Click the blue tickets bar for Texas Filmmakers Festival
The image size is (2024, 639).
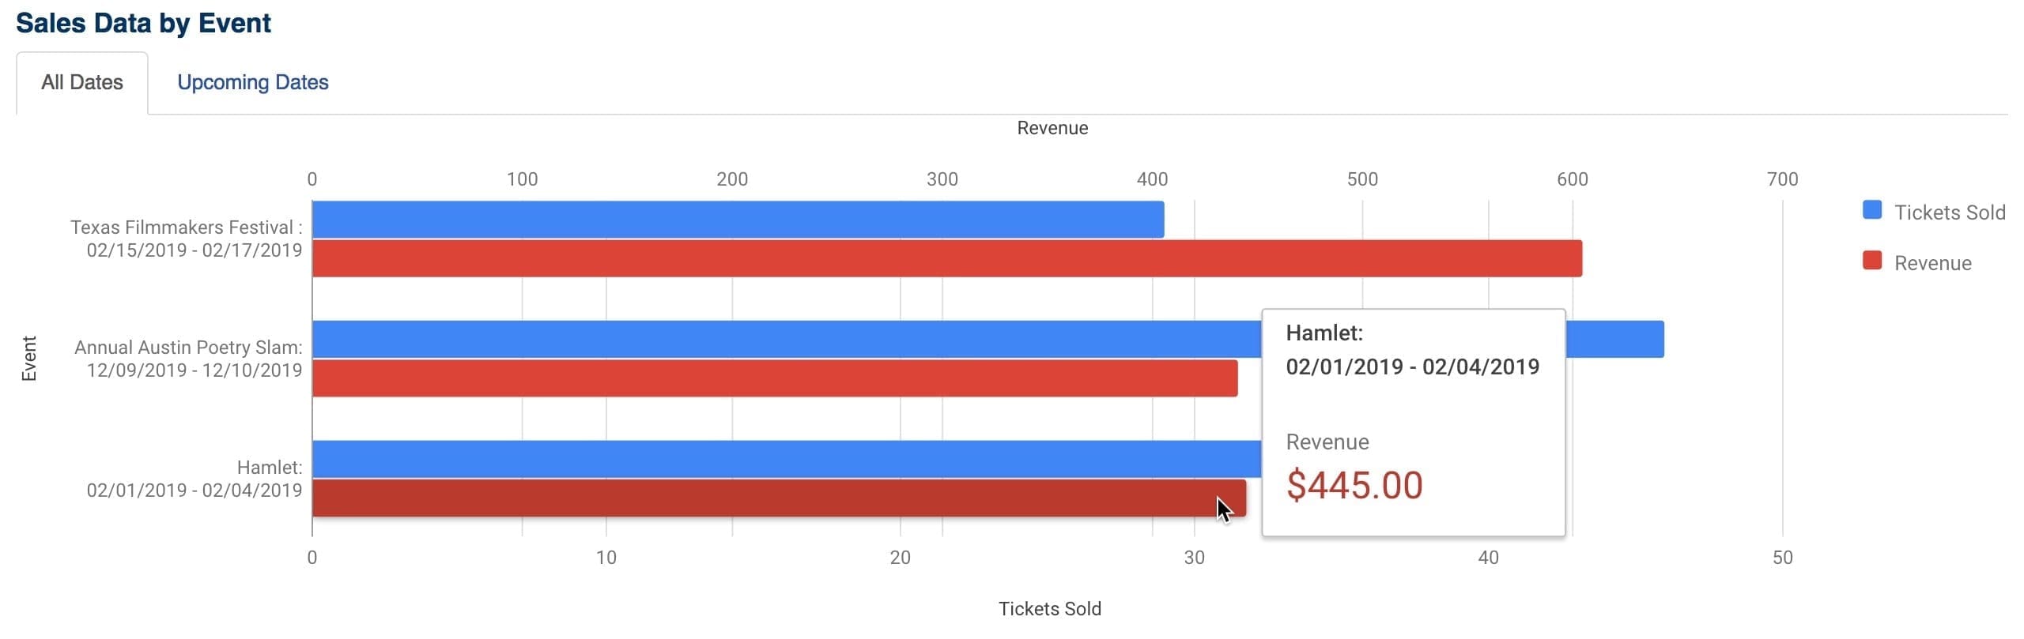(712, 219)
